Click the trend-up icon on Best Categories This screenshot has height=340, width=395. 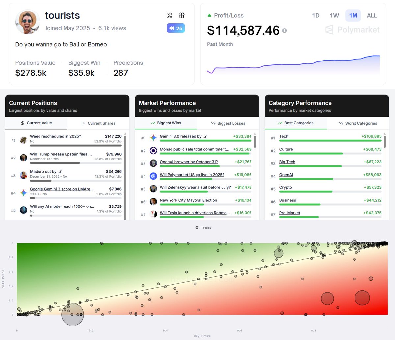point(280,123)
